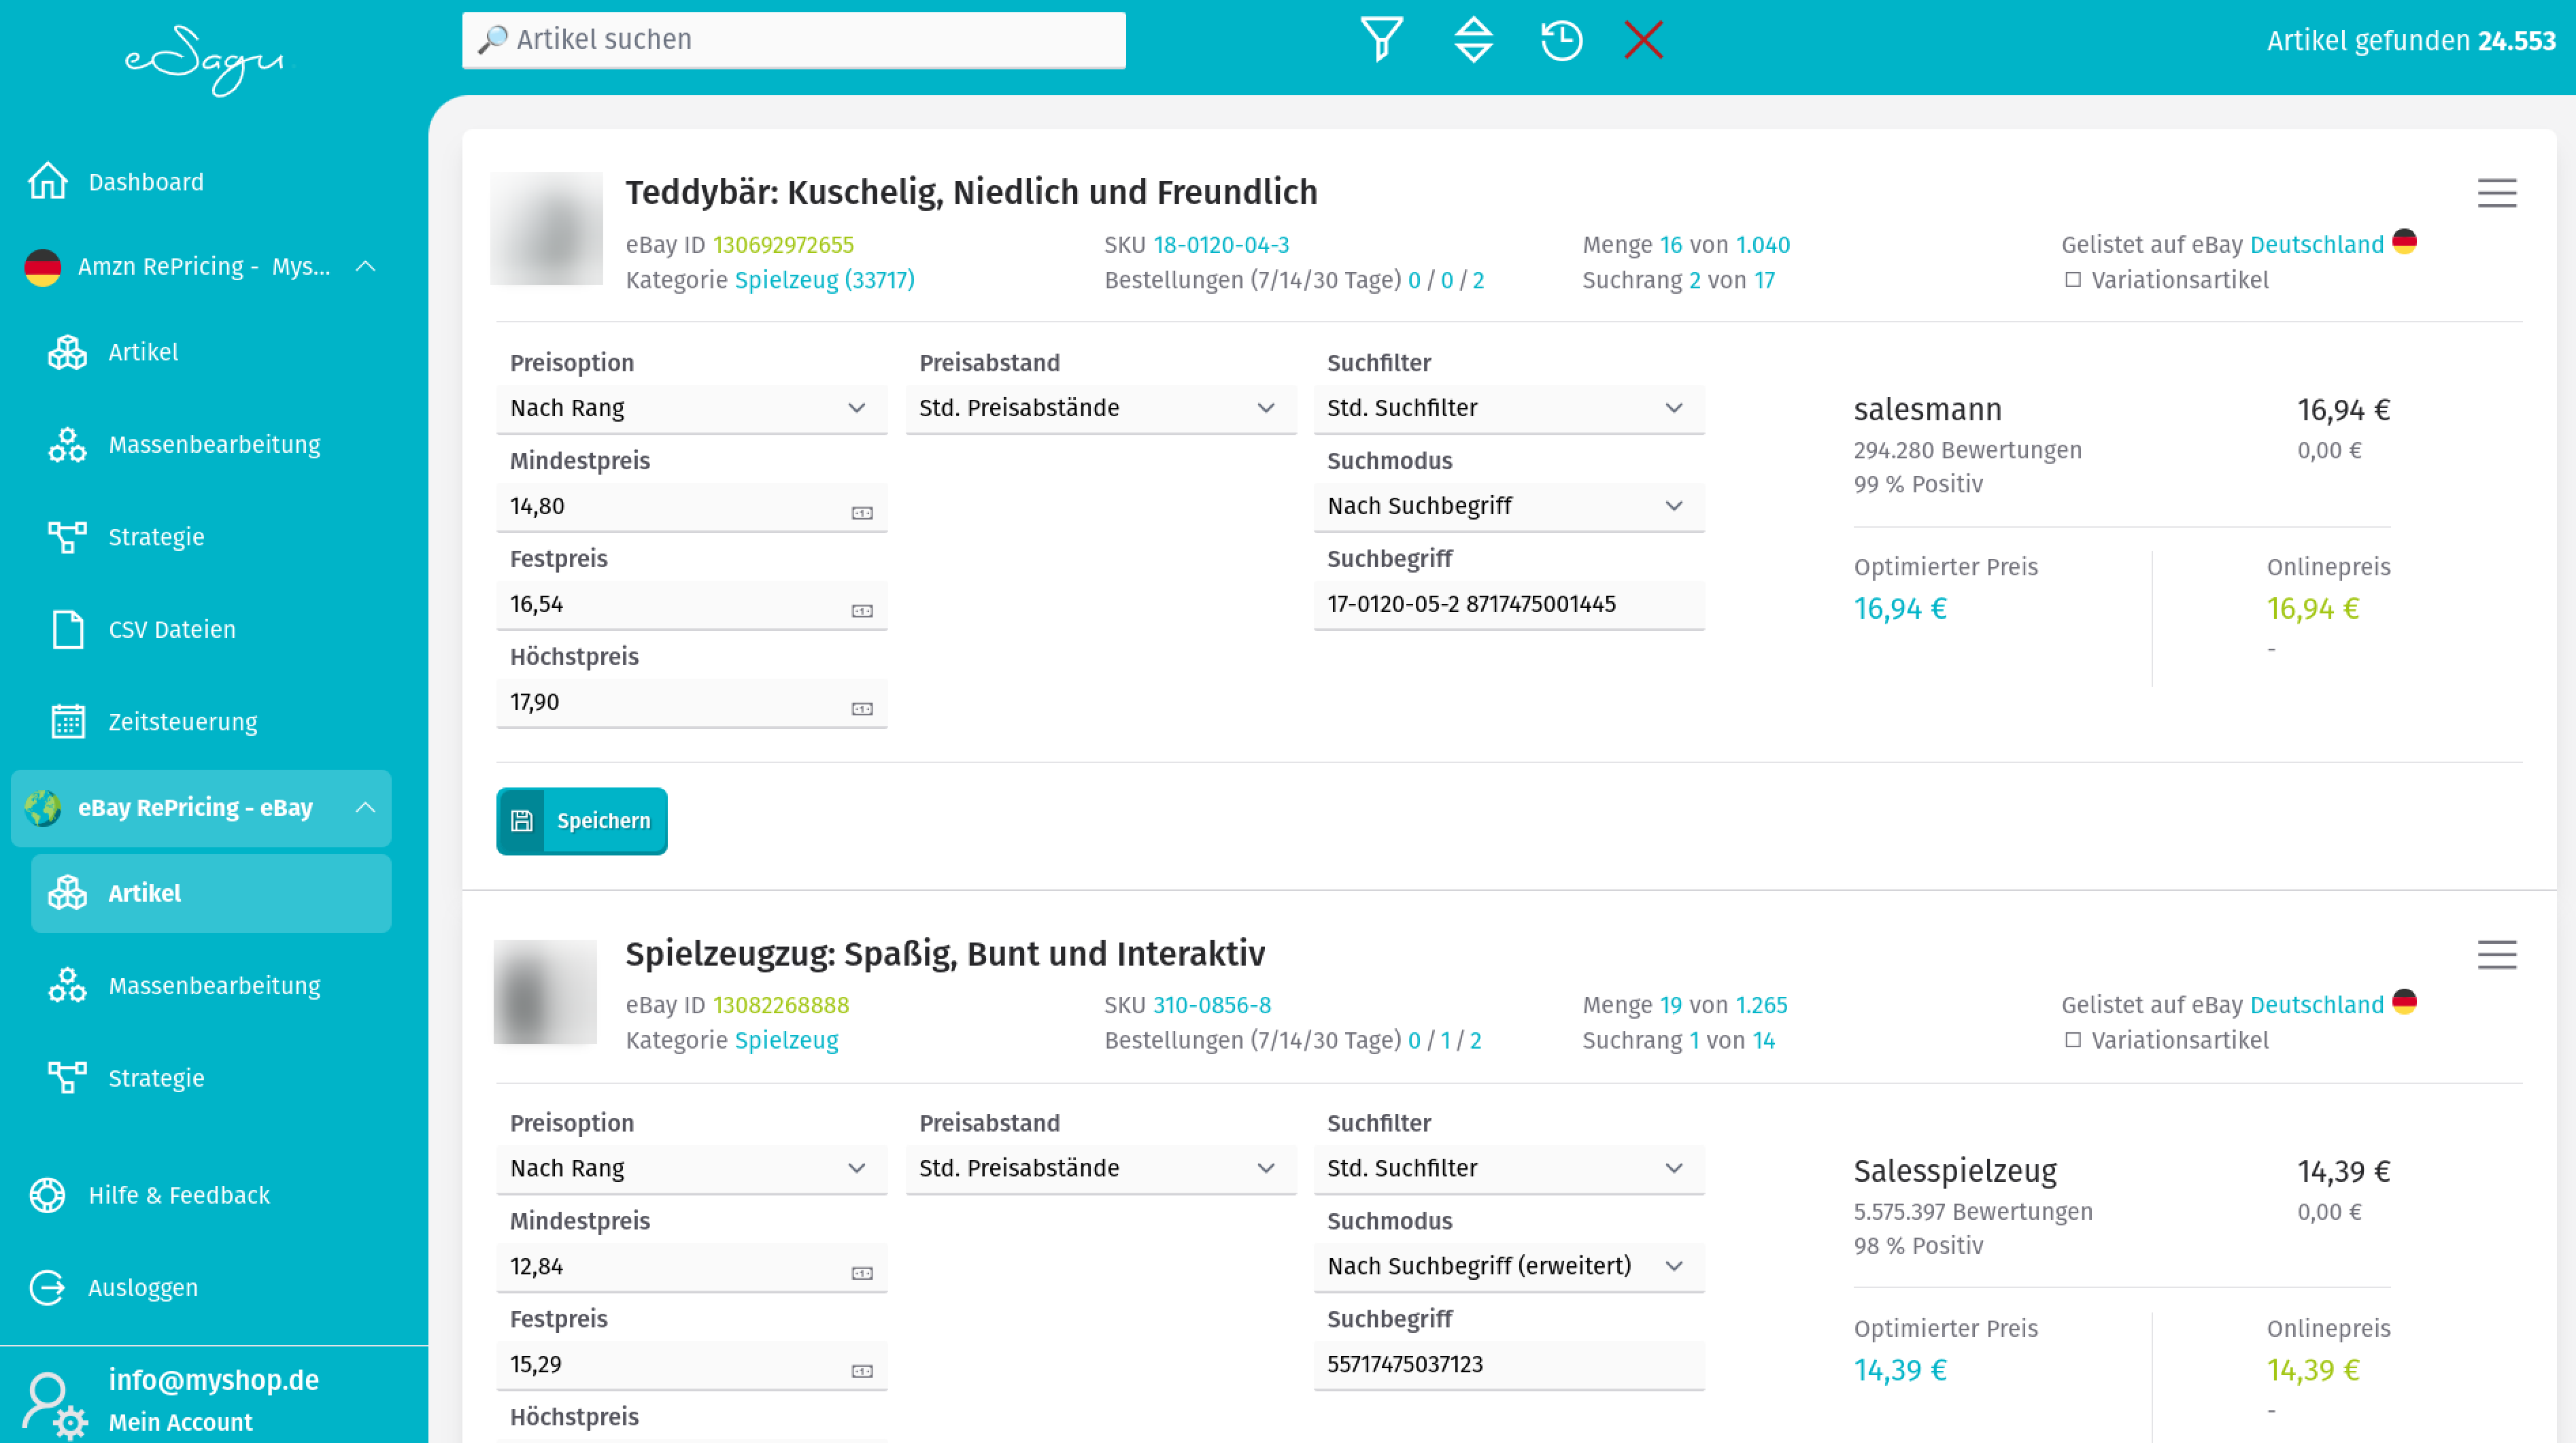Viewport: 2576px width, 1443px height.
Task: Click Teddybär article thumbnail
Action: coord(546,228)
